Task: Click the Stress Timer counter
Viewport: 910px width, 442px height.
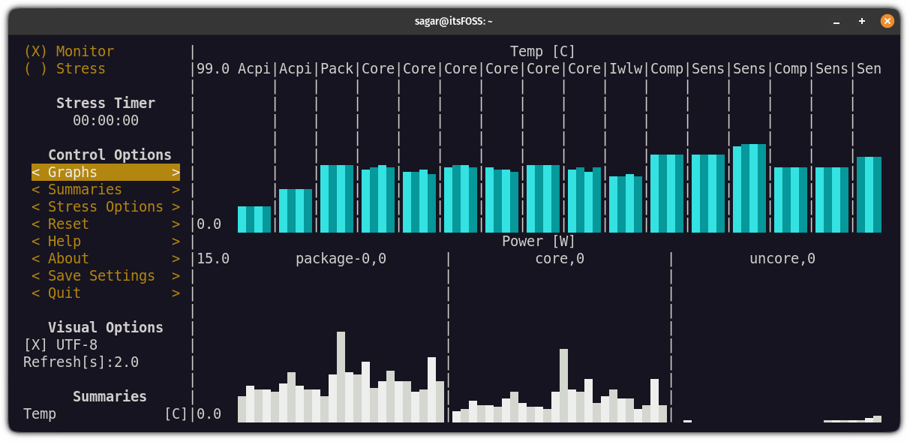Action: click(x=106, y=120)
